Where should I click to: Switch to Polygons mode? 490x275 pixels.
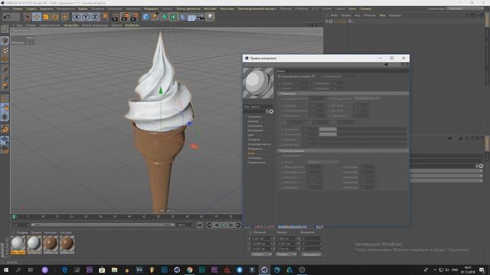tap(5, 86)
